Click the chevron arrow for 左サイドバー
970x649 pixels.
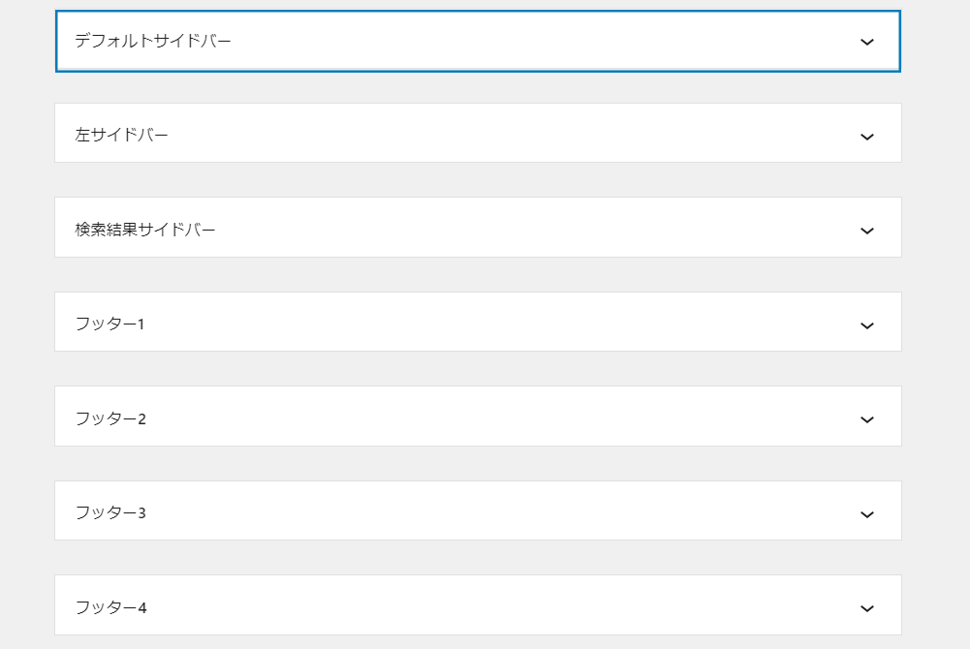(x=867, y=137)
